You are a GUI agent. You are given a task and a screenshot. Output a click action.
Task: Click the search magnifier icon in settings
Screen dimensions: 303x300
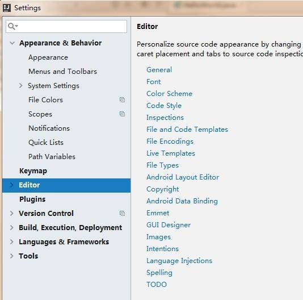click(x=12, y=26)
